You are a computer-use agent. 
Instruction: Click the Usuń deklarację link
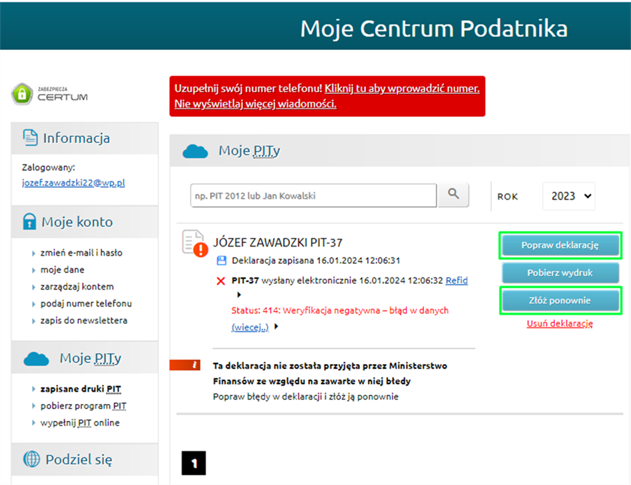560,324
